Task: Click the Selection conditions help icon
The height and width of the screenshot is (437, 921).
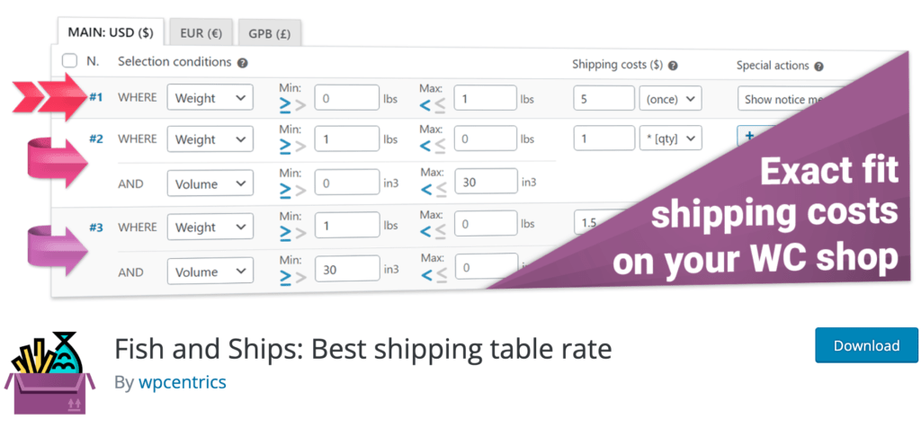Action: click(243, 64)
